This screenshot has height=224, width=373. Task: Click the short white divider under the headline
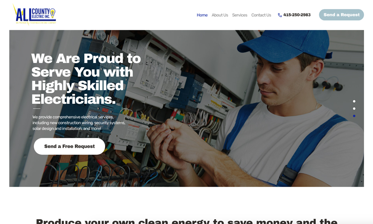37,109
